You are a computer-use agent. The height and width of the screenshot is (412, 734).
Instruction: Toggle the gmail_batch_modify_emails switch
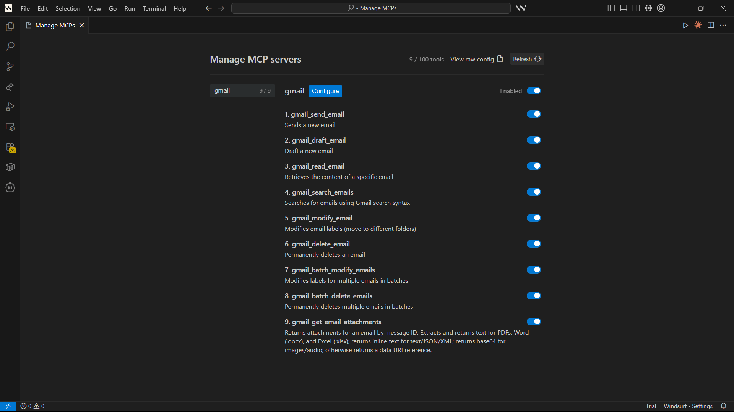click(x=534, y=270)
